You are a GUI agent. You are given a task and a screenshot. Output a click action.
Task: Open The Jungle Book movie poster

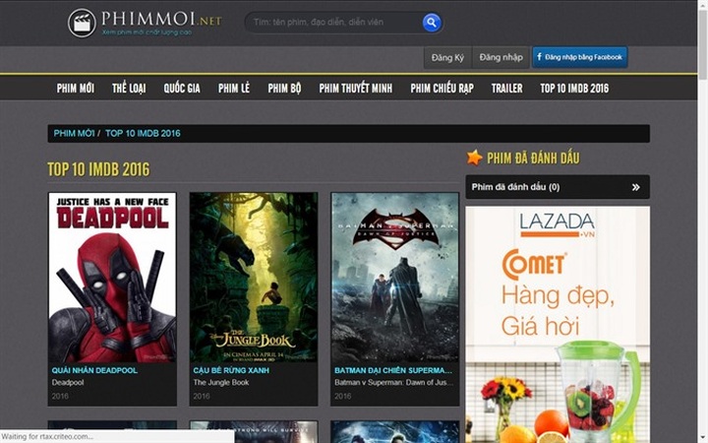point(254,278)
